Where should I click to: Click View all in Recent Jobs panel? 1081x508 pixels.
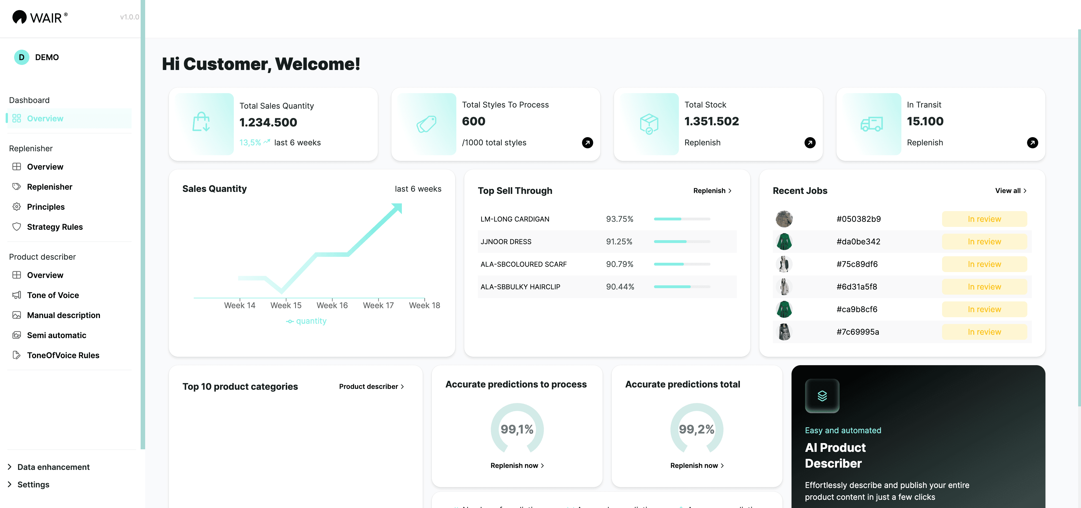pyautogui.click(x=1011, y=190)
